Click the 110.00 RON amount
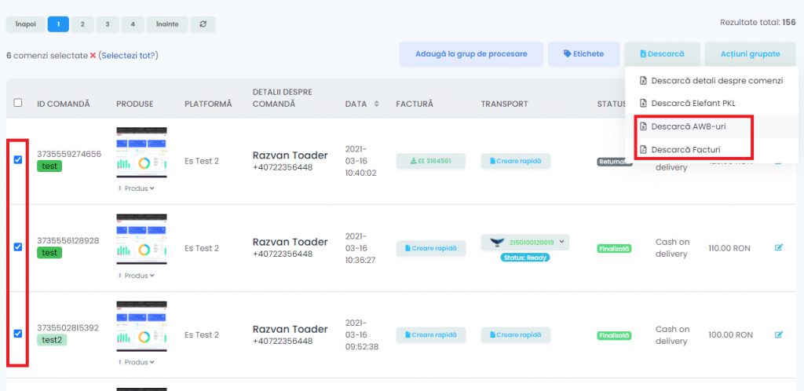Image resolution: width=804 pixels, height=391 pixels. [729, 248]
